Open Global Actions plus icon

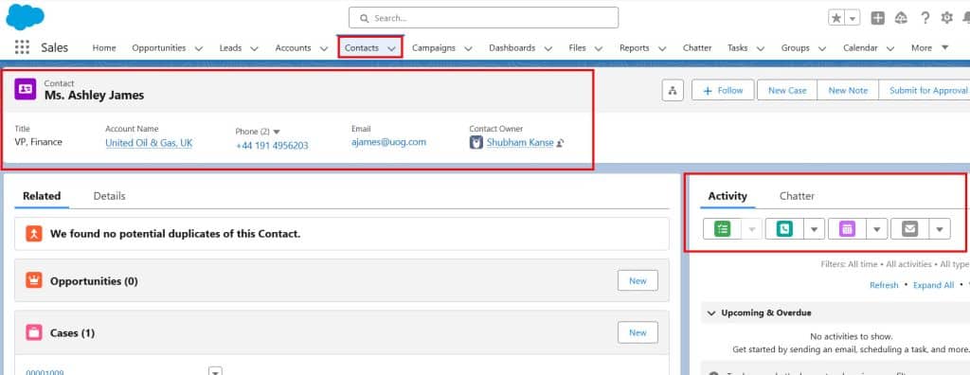[878, 18]
